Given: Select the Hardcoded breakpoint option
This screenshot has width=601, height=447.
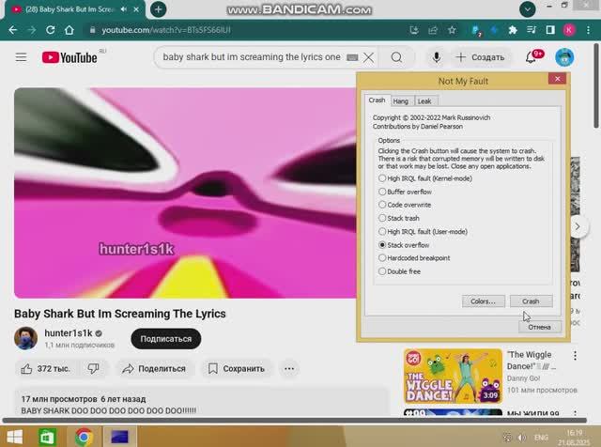Looking at the screenshot, I should click(414, 258).
